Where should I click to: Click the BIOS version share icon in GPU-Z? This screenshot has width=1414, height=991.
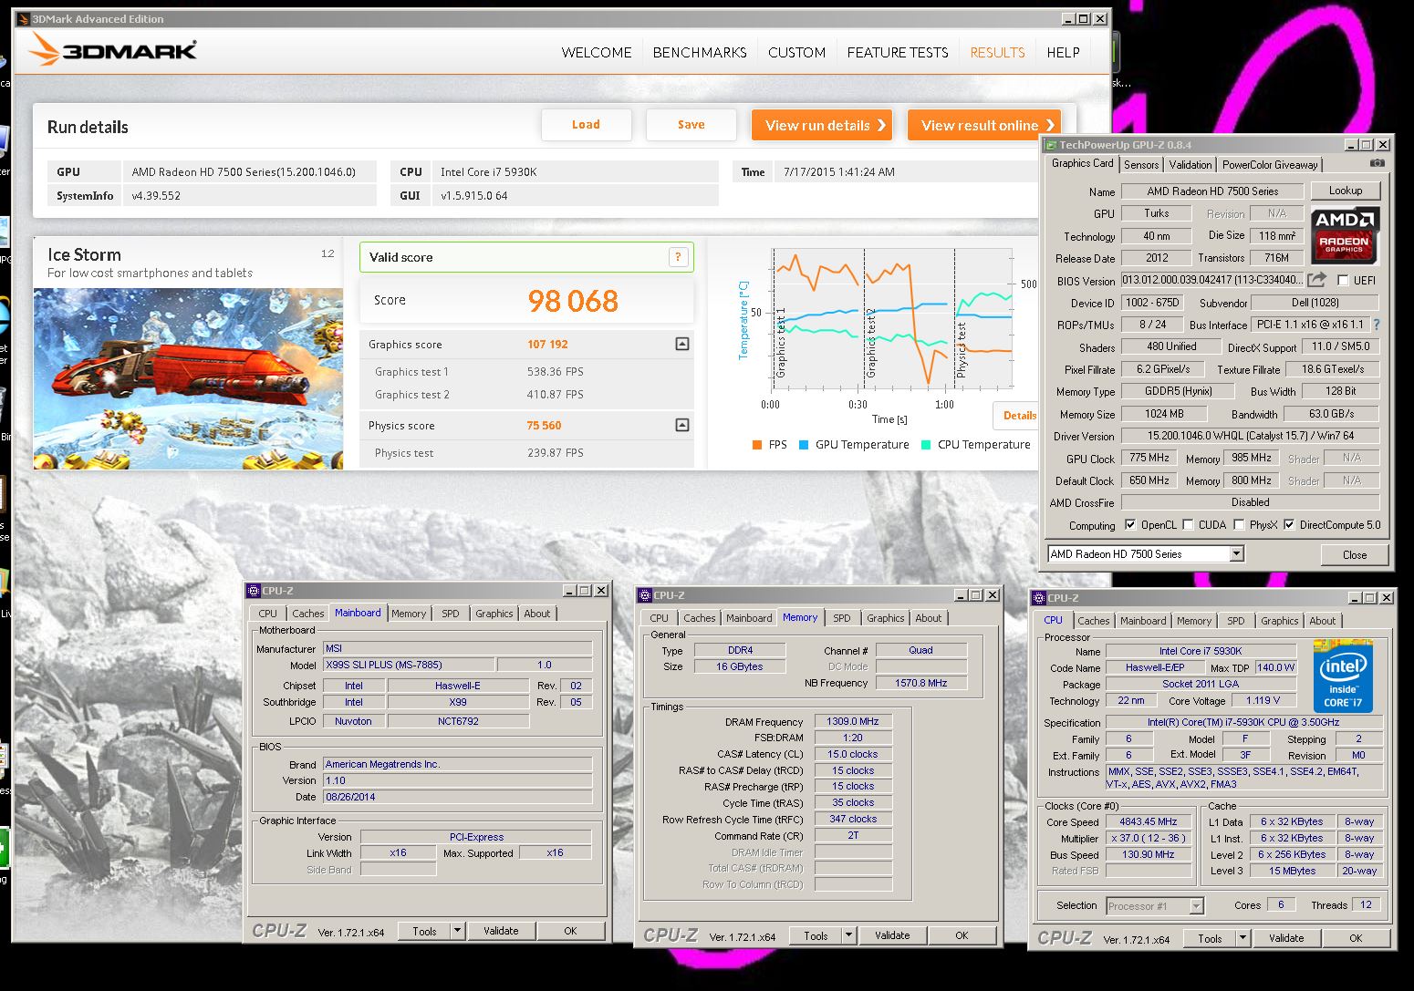click(x=1316, y=280)
